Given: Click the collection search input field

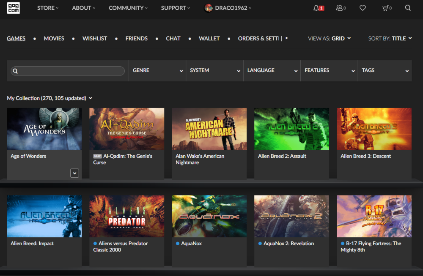Looking at the screenshot, I should [68, 71].
